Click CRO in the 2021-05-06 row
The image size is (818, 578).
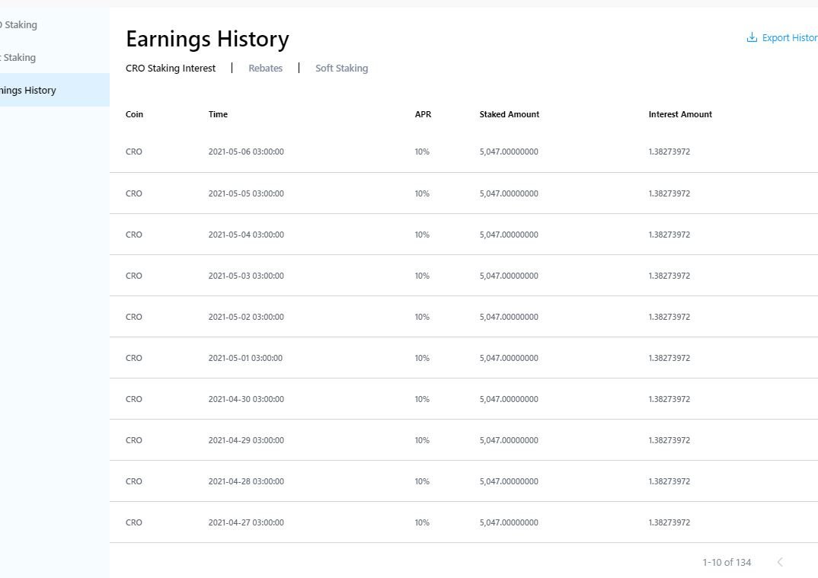click(x=133, y=152)
